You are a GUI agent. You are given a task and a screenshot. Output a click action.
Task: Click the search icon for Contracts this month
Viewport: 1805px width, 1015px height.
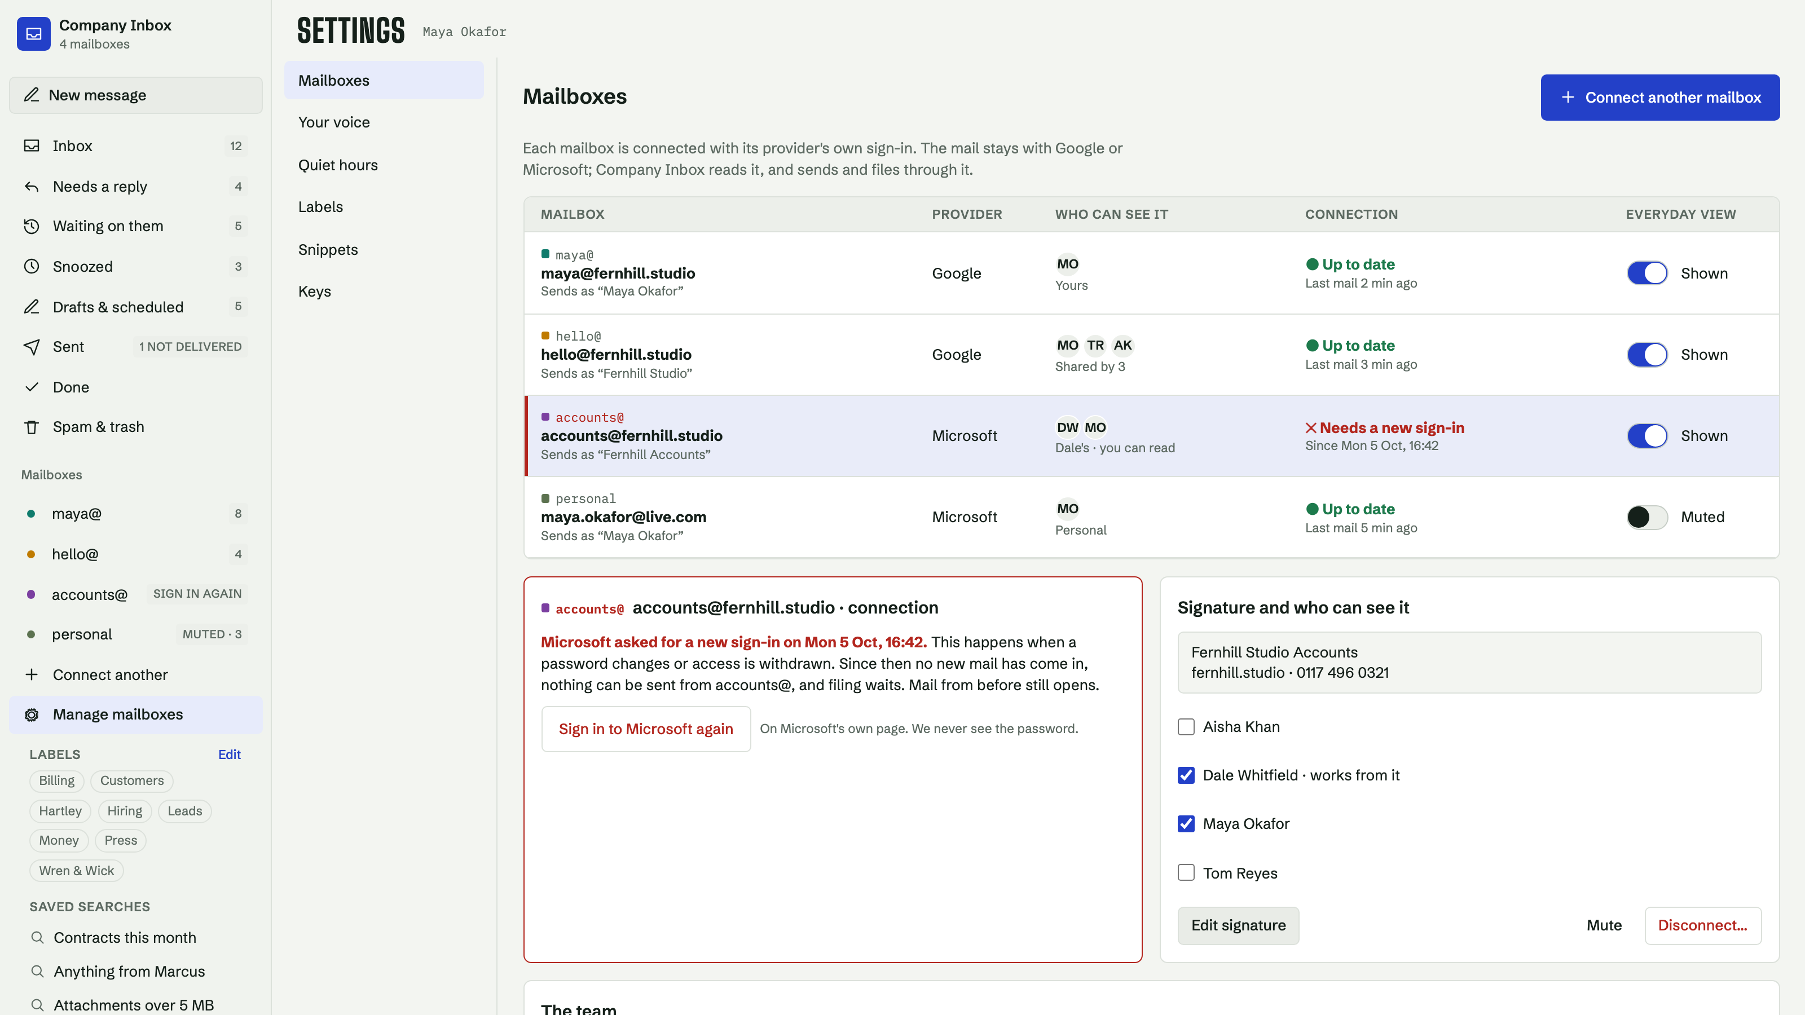tap(38, 937)
